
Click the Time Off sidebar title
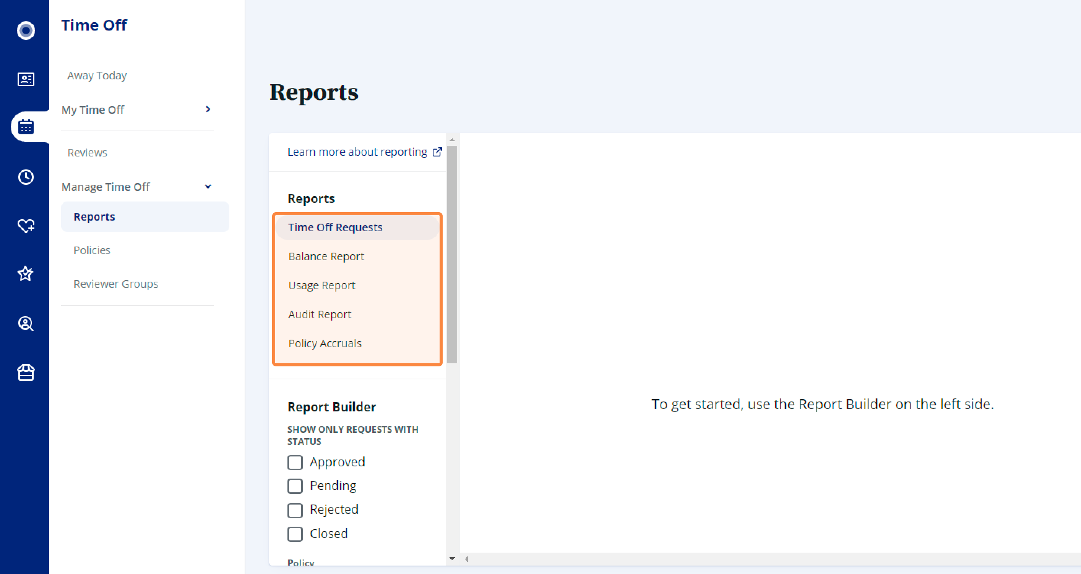click(x=94, y=25)
